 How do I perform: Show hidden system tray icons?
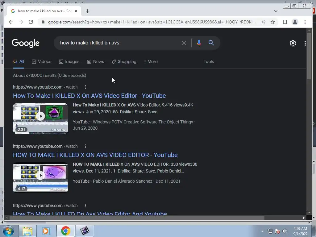coord(262,231)
